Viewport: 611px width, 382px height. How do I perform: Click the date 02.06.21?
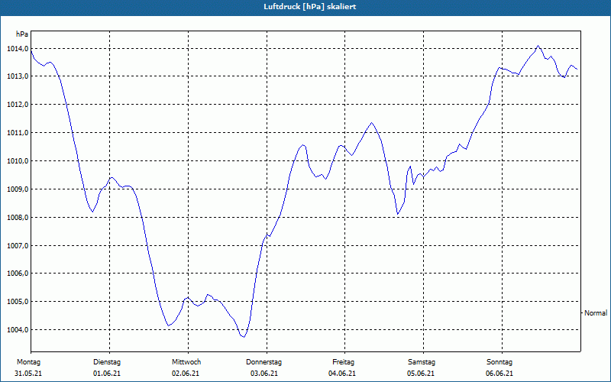point(186,374)
